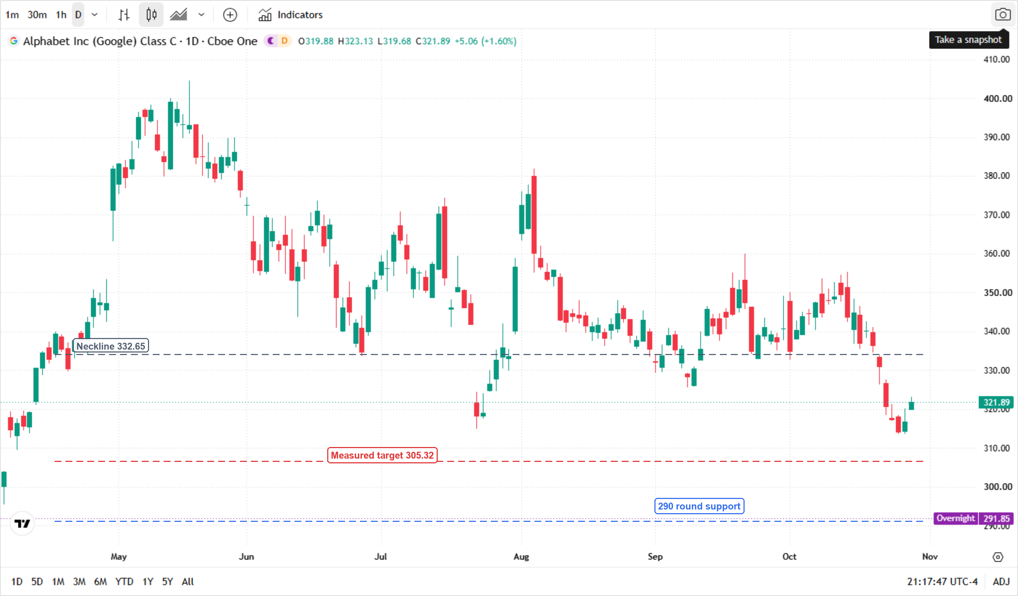This screenshot has height=596, width=1018.
Task: Click the 400.00 price axis label
Action: pos(997,99)
